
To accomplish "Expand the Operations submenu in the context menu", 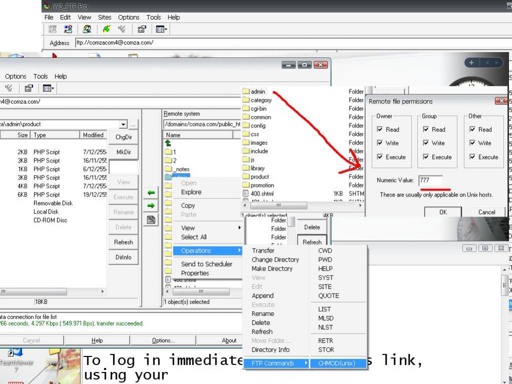I will click(x=208, y=250).
